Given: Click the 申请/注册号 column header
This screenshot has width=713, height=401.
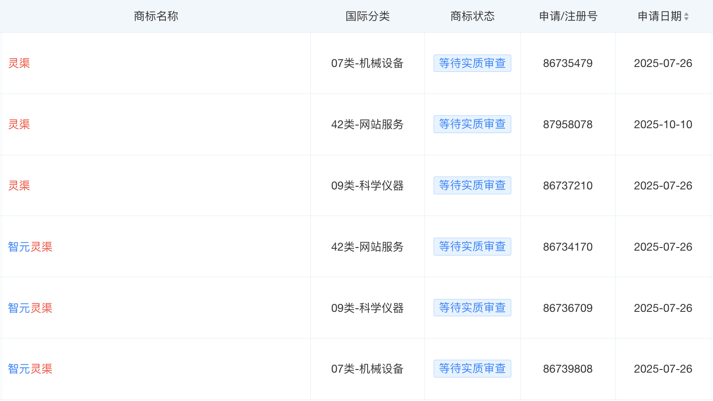Looking at the screenshot, I should coord(568,16).
